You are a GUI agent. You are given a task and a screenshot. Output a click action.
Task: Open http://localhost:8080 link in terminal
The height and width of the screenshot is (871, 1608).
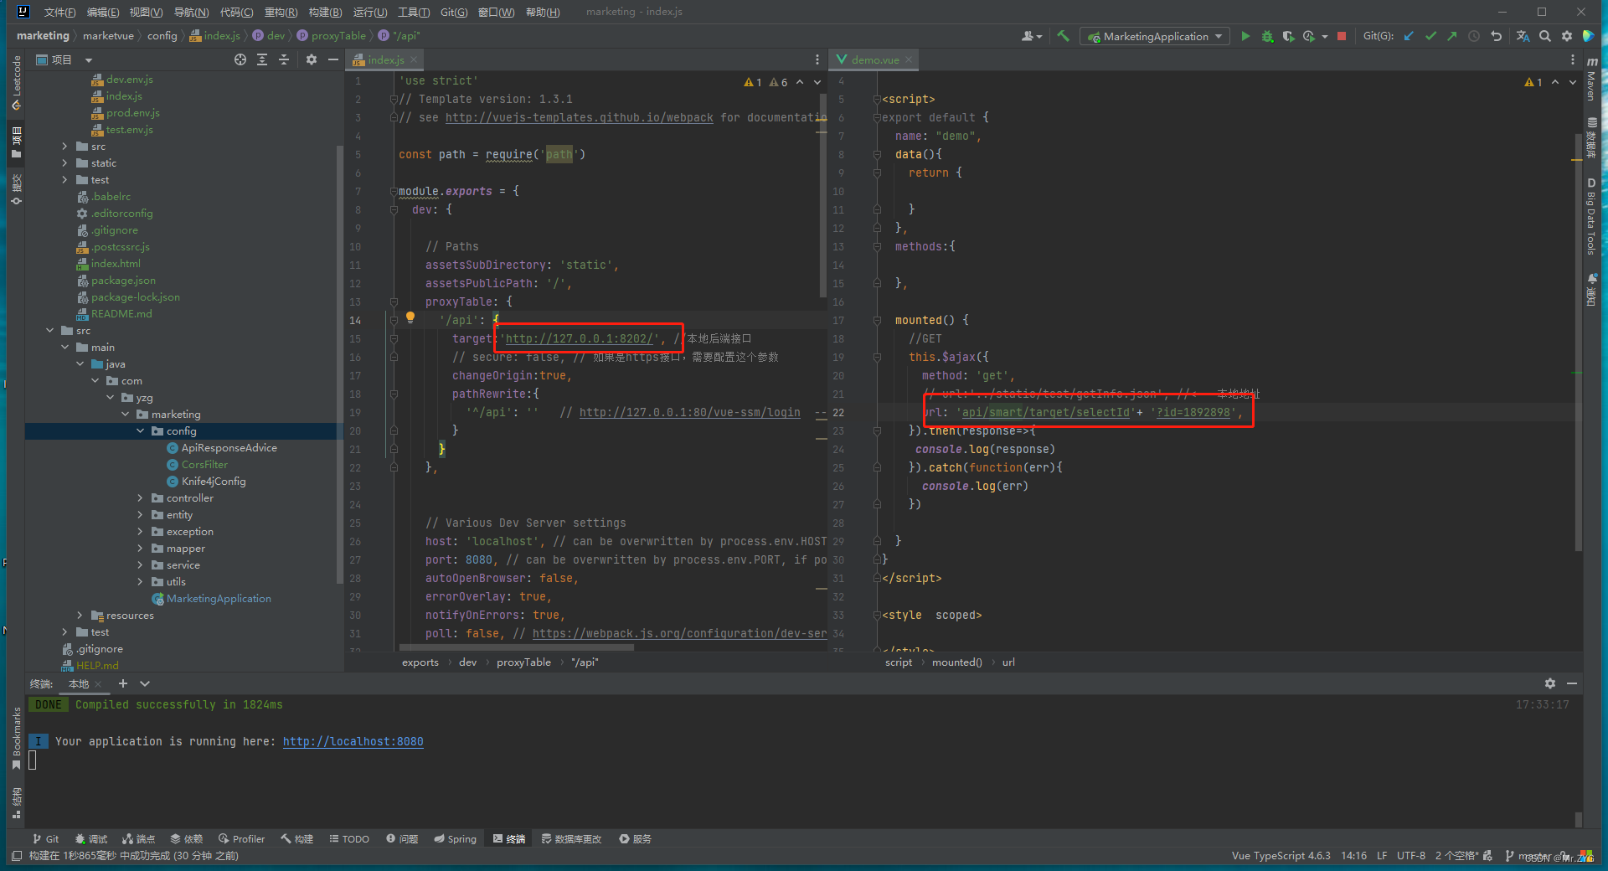click(353, 741)
